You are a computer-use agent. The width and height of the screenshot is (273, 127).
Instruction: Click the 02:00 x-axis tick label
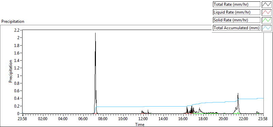pos(43,119)
